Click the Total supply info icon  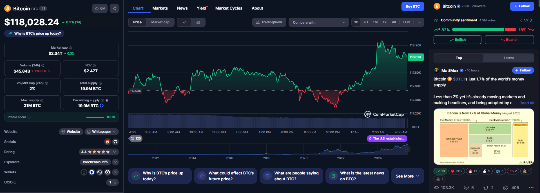[x=100, y=83]
